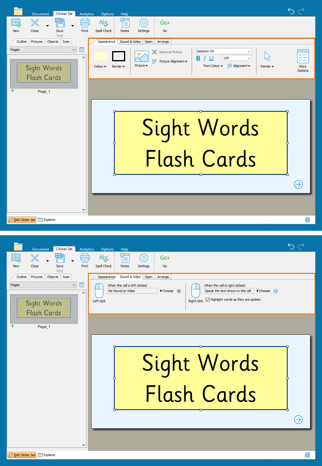Click the Right-click mouse icon
The image size is (322, 466).
pyautogui.click(x=196, y=291)
